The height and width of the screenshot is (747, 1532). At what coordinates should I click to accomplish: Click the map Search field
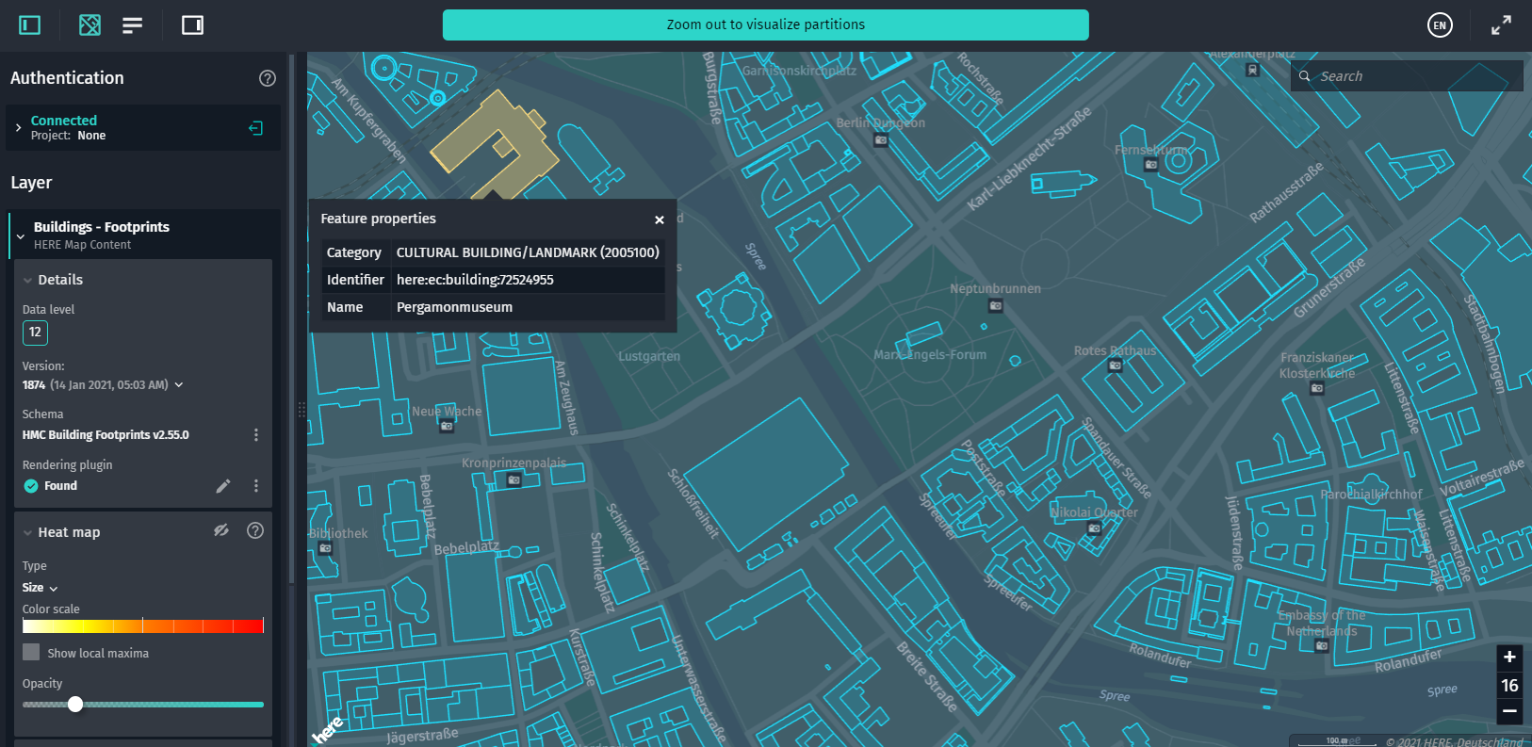pos(1407,76)
